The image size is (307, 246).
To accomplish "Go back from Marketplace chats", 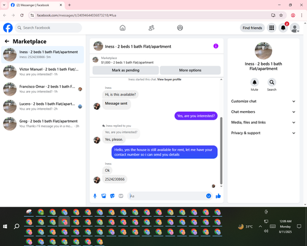I will tap(7, 41).
